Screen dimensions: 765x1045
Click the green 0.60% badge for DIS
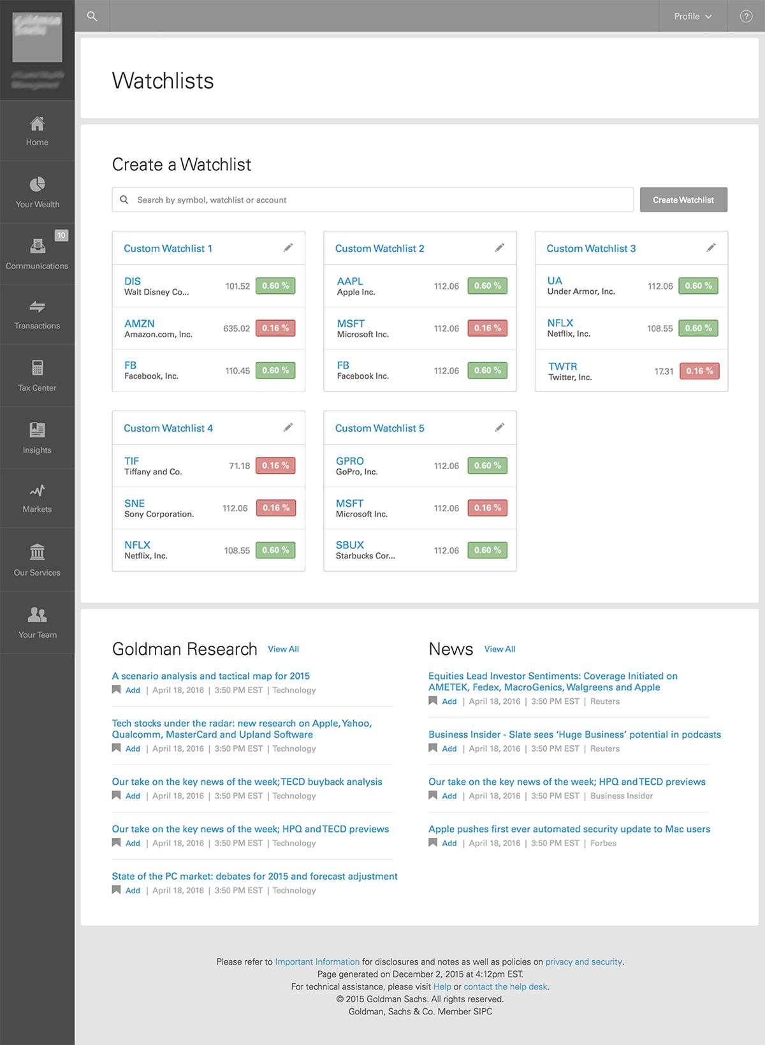(275, 286)
